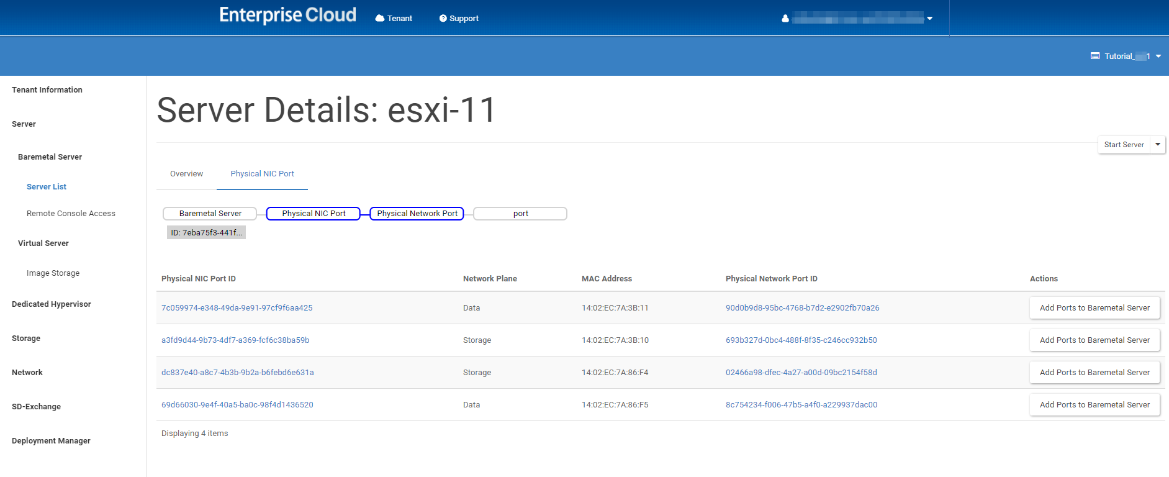This screenshot has width=1169, height=477.
Task: Click the Physical Network Port topology node
Action: (x=417, y=214)
